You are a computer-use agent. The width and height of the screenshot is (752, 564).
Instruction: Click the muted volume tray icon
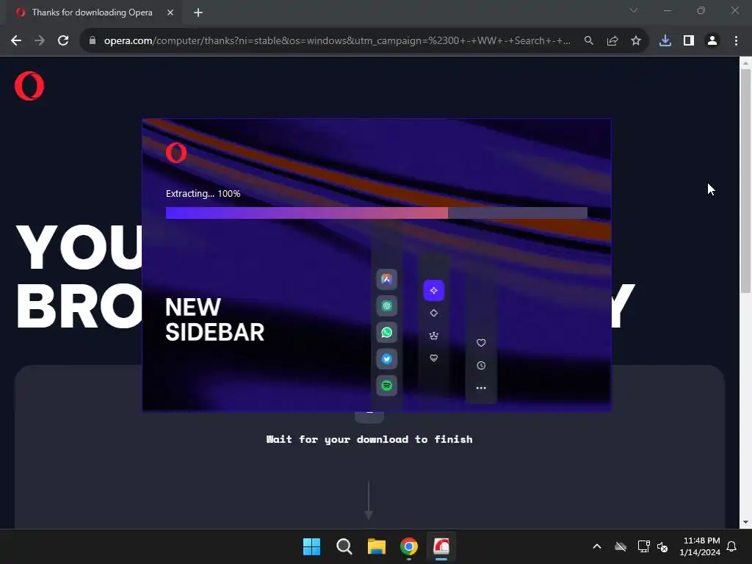662,546
